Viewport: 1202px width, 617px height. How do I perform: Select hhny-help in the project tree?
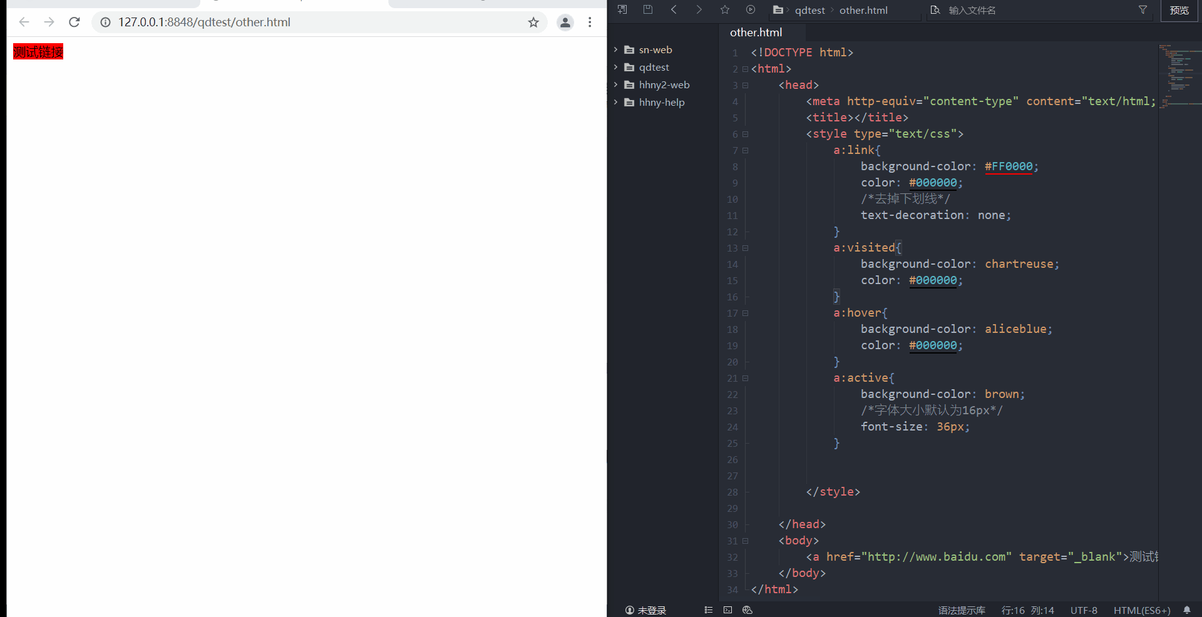[662, 103]
